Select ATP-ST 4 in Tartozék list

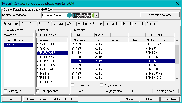coord(52,78)
